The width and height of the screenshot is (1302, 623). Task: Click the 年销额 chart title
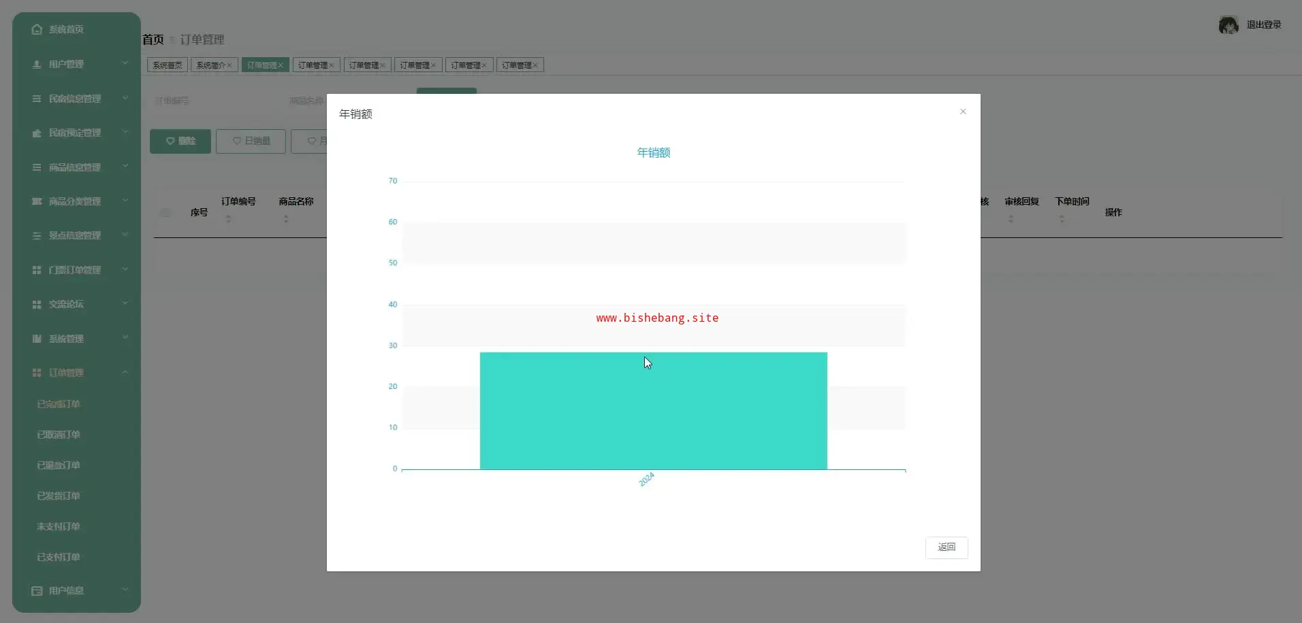click(654, 152)
